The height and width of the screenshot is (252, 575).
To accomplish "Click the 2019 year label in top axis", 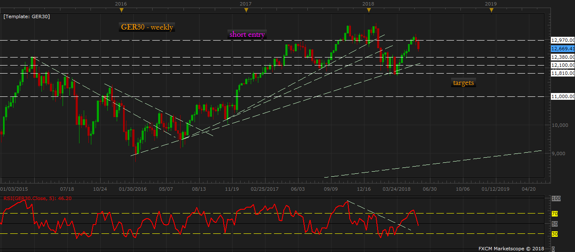I will [x=491, y=3].
